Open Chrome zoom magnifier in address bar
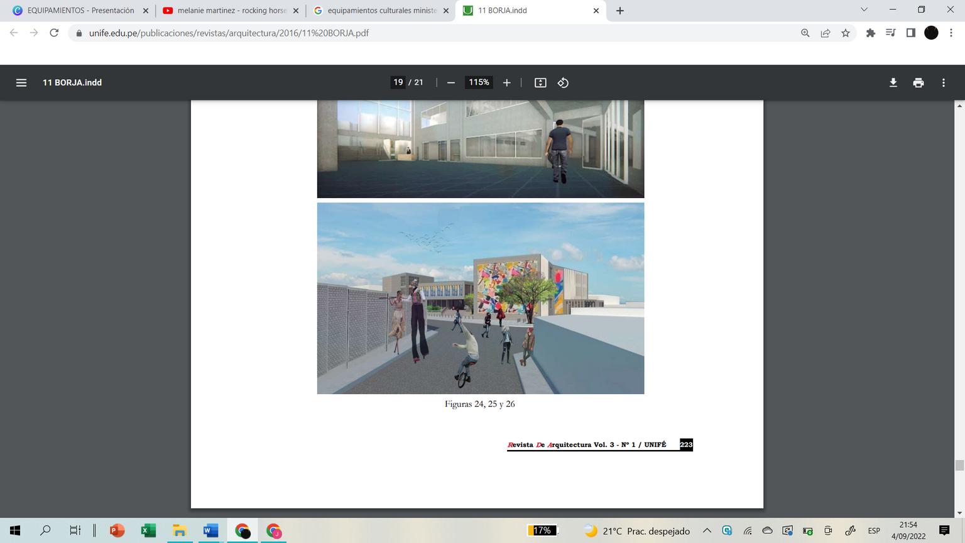This screenshot has width=965, height=543. [805, 33]
